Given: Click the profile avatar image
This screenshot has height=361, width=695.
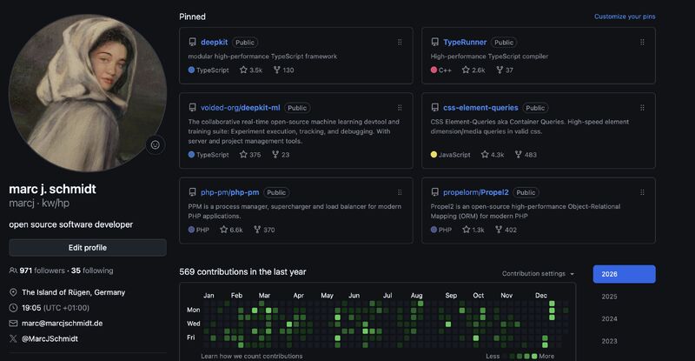Looking at the screenshot, I should [87, 91].
